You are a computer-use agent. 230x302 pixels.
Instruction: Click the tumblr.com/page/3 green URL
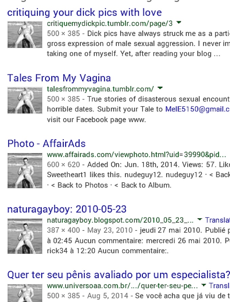[x=110, y=23]
